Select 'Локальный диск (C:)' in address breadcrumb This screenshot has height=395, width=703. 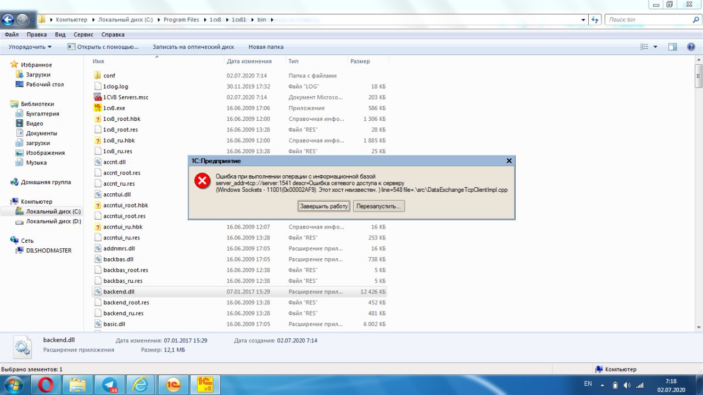126,20
